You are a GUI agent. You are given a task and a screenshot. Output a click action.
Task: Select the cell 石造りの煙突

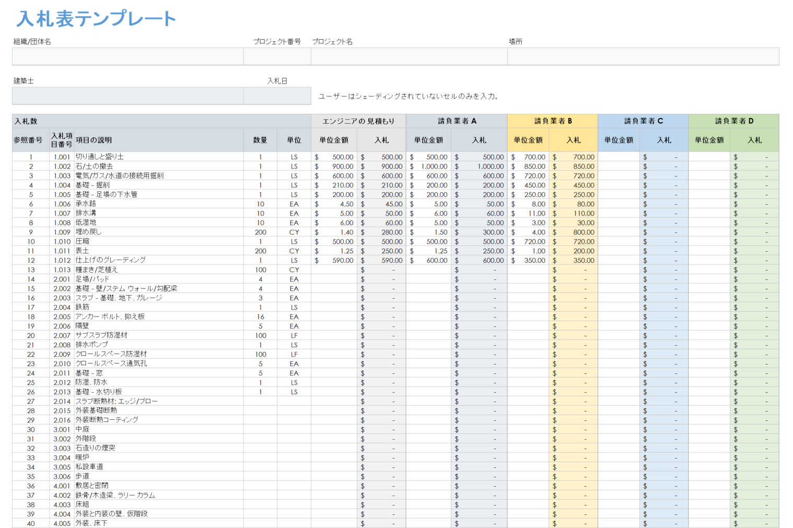(x=159, y=448)
